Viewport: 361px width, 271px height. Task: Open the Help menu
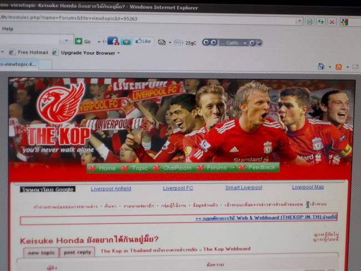pos(8,29)
